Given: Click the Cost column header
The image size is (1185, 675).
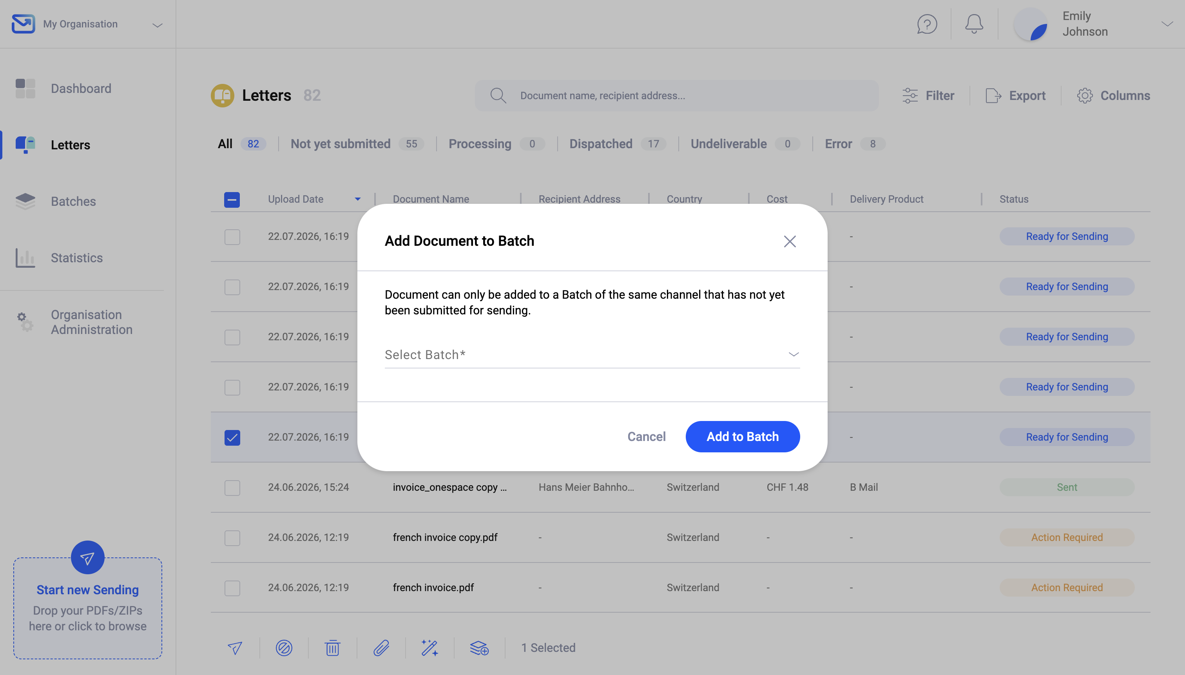Looking at the screenshot, I should point(777,199).
